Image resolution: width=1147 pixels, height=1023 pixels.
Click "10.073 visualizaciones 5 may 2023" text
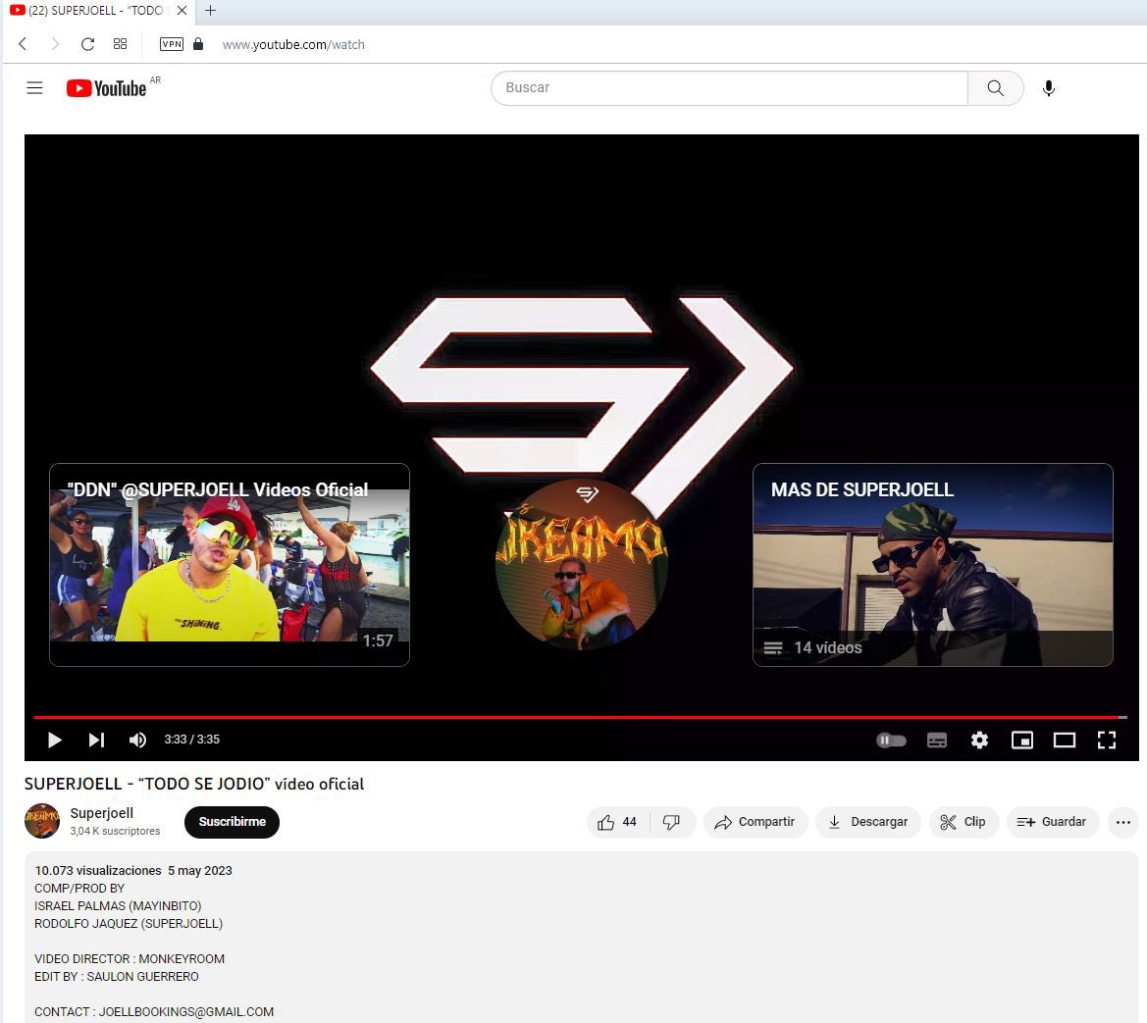(133, 870)
